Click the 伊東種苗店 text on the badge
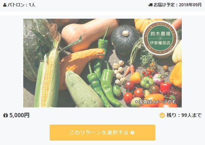 160,43
